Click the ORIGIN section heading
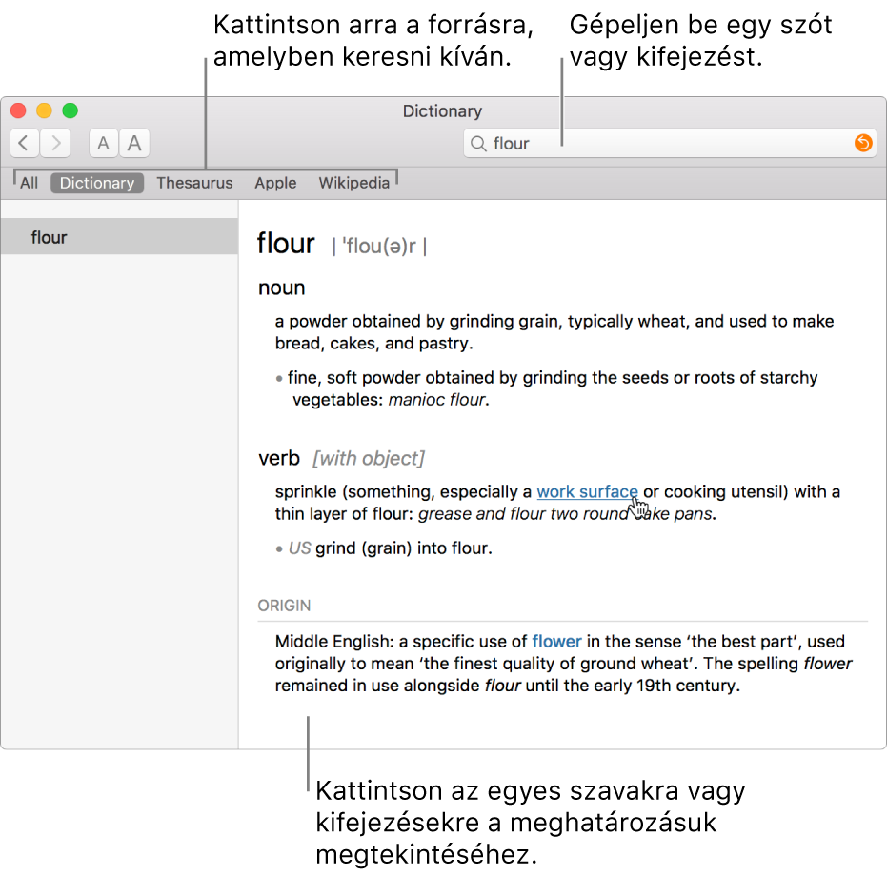The height and width of the screenshot is (876, 887). click(284, 606)
